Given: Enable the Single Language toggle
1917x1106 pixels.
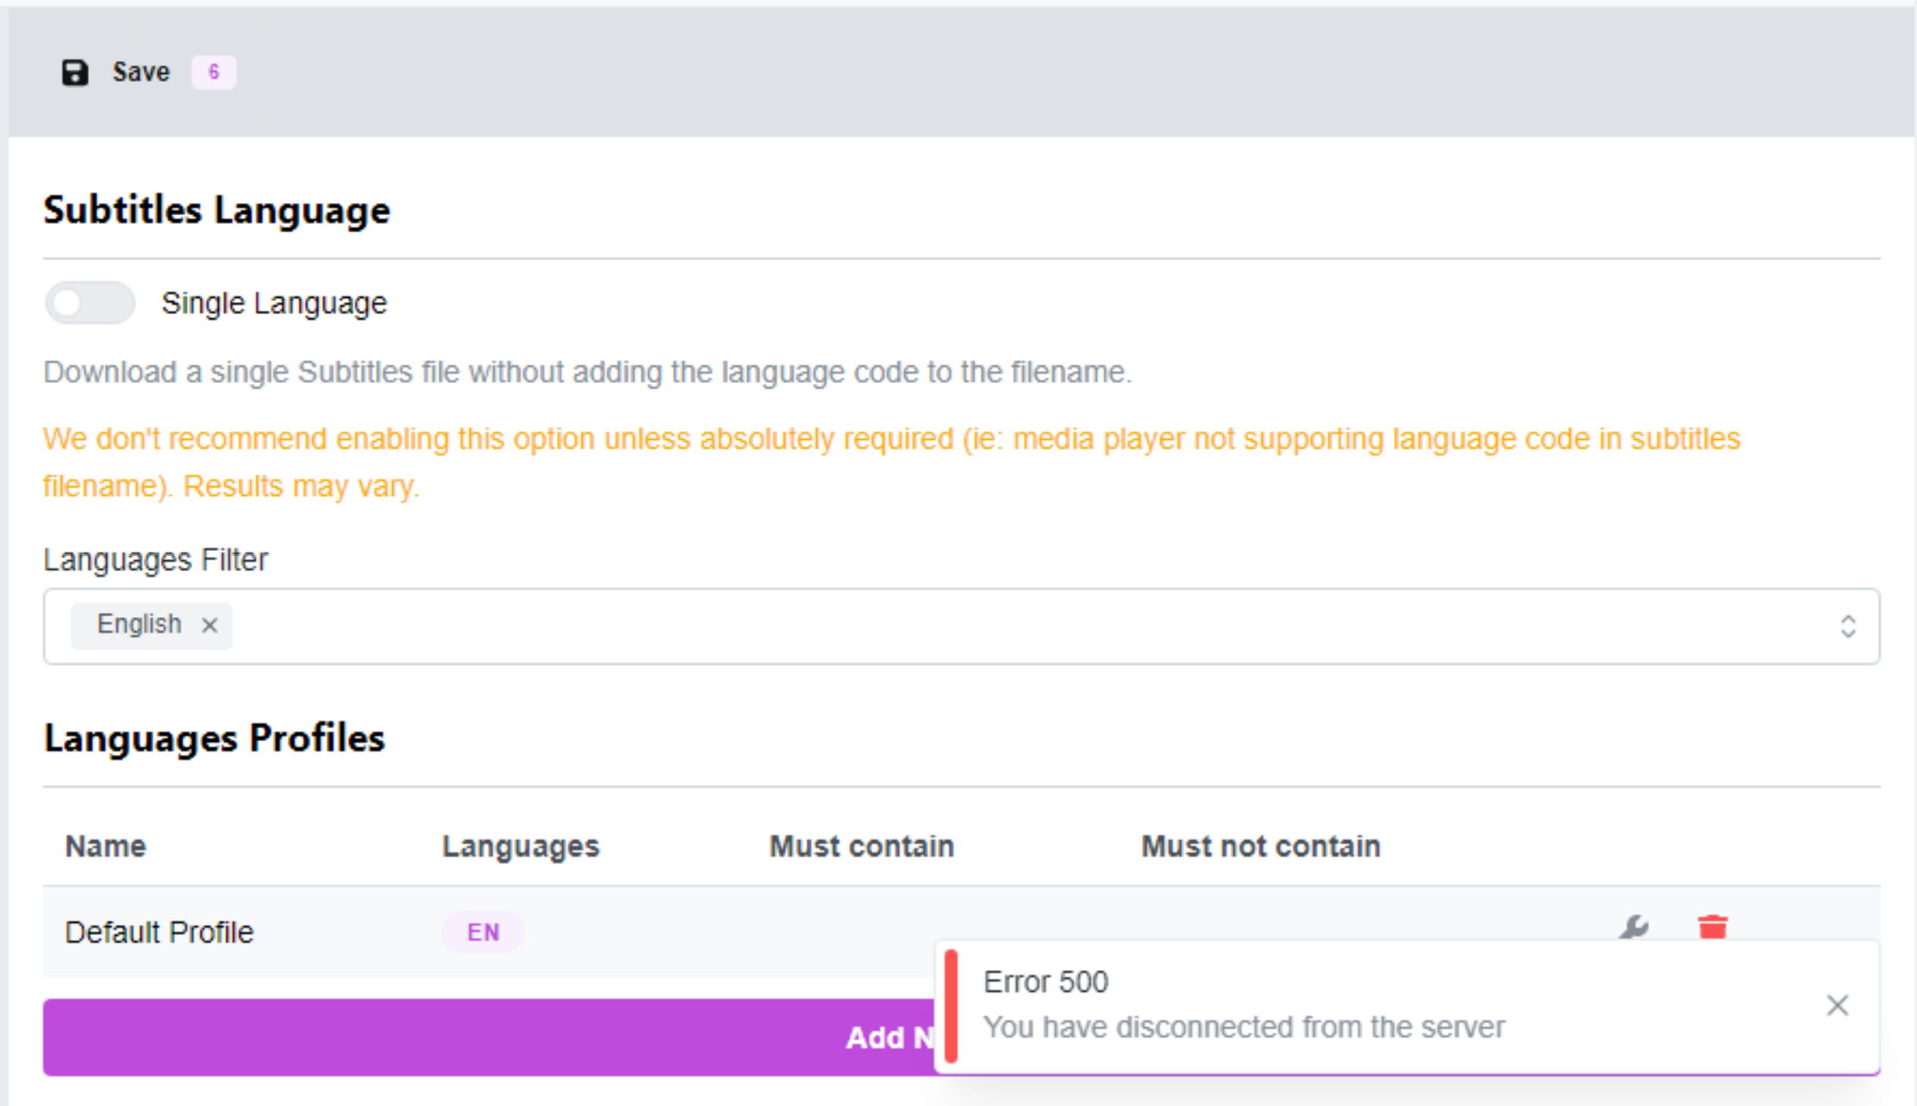Looking at the screenshot, I should coord(89,302).
